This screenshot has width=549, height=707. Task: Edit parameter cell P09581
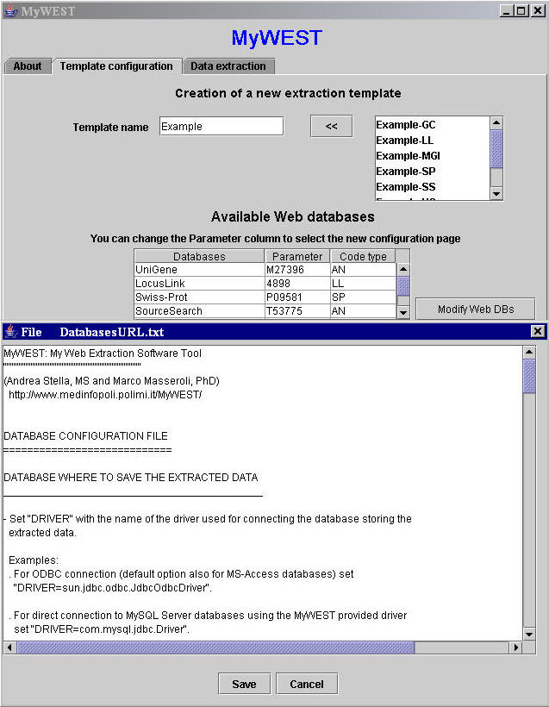click(297, 297)
